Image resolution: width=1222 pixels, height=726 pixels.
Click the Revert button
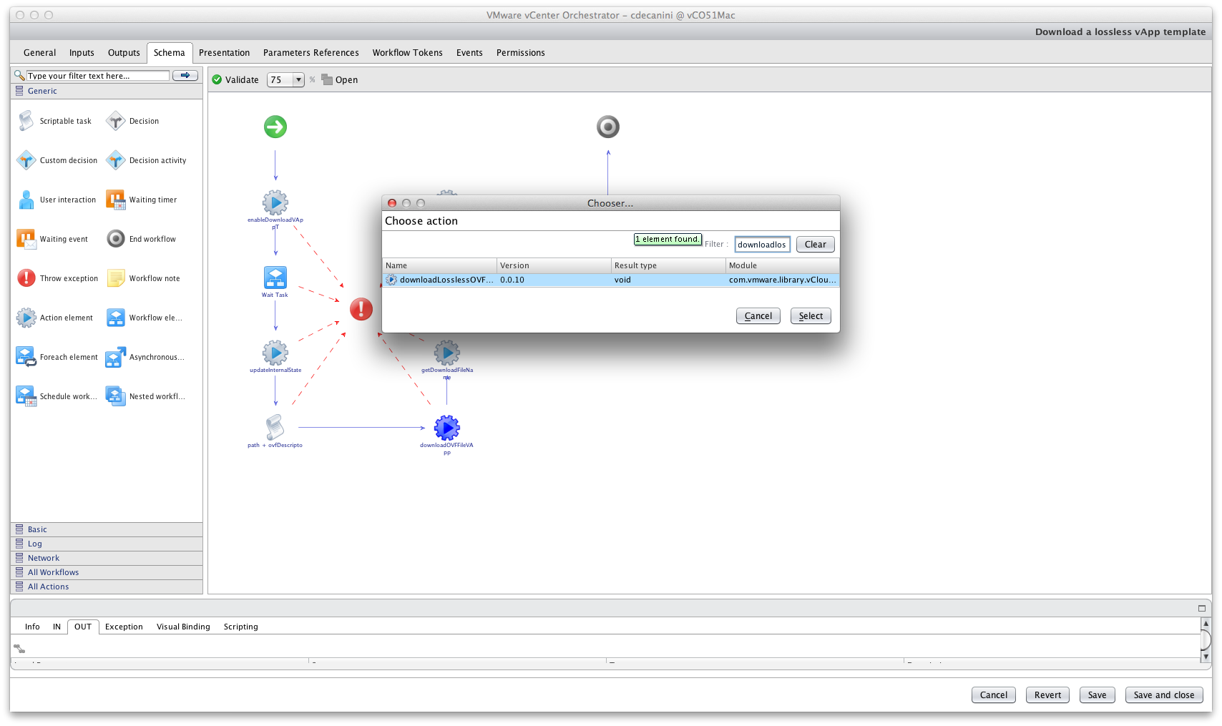[x=1047, y=695]
